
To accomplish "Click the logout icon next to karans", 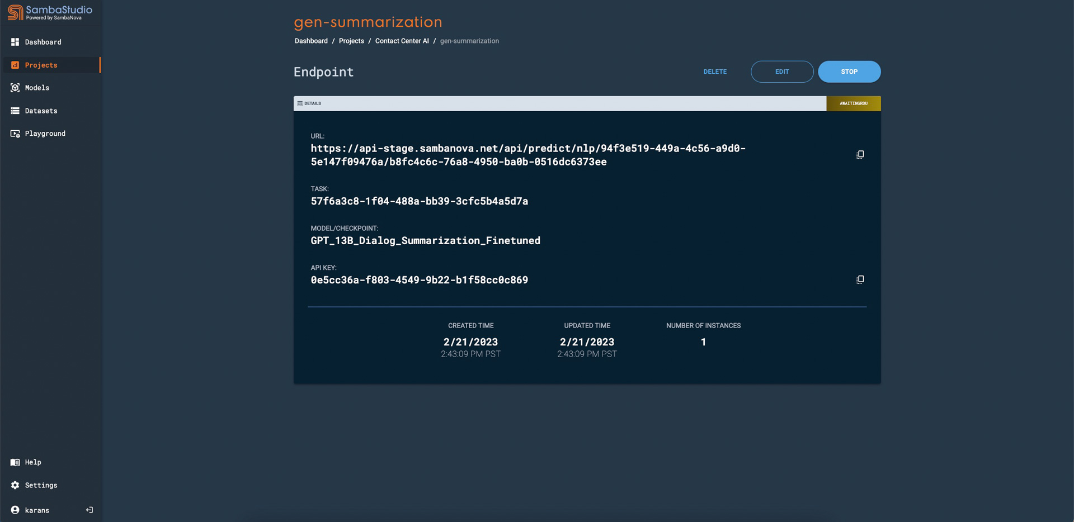I will coord(89,510).
